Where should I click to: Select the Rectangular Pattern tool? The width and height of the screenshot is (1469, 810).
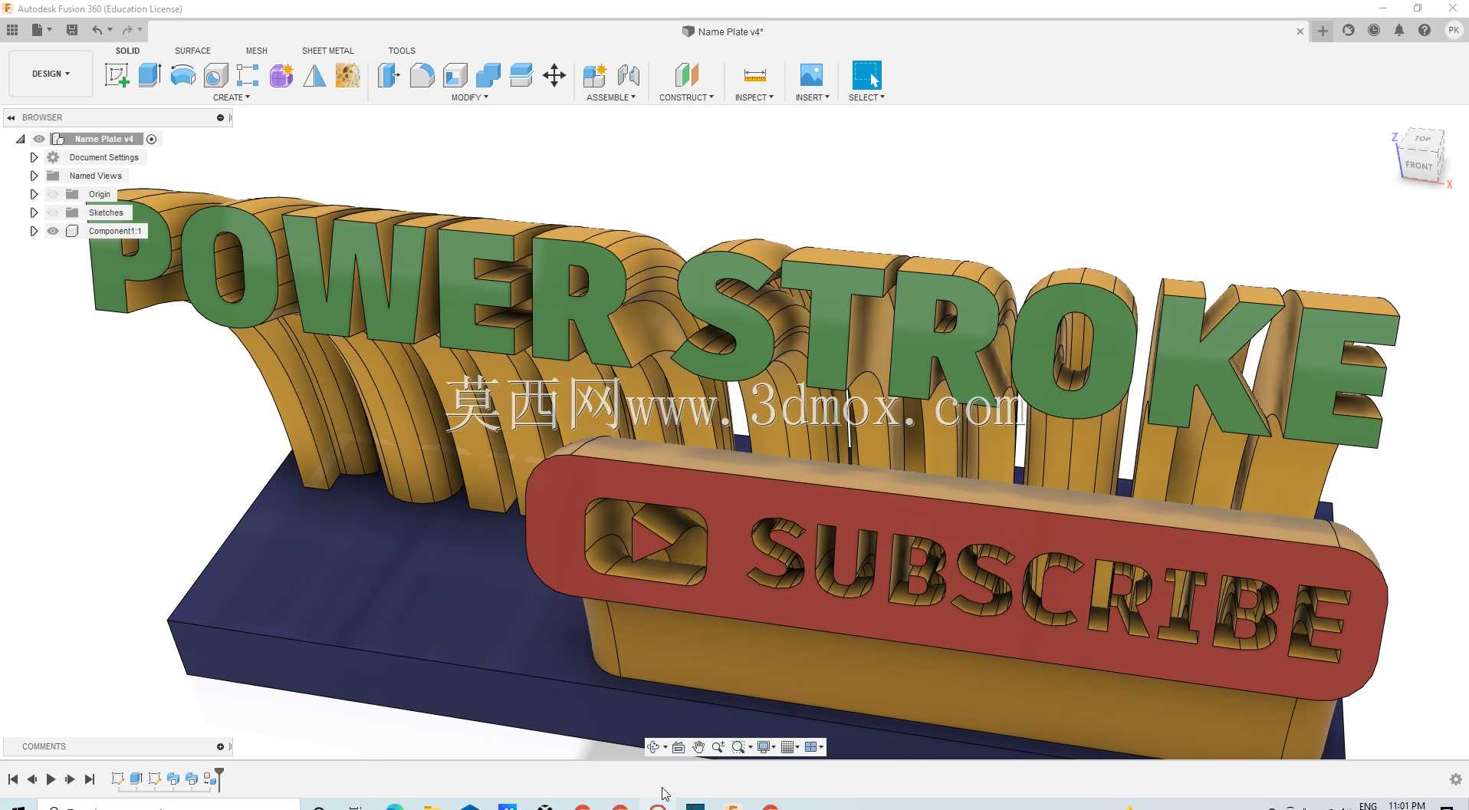point(248,75)
